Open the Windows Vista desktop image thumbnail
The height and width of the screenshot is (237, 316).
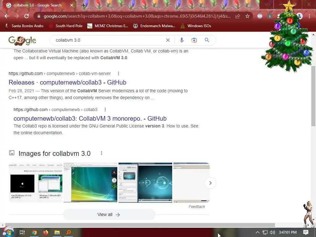(90, 183)
